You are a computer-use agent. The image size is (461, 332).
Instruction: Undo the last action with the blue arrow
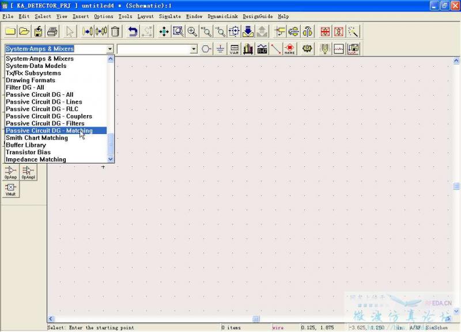pos(133,32)
